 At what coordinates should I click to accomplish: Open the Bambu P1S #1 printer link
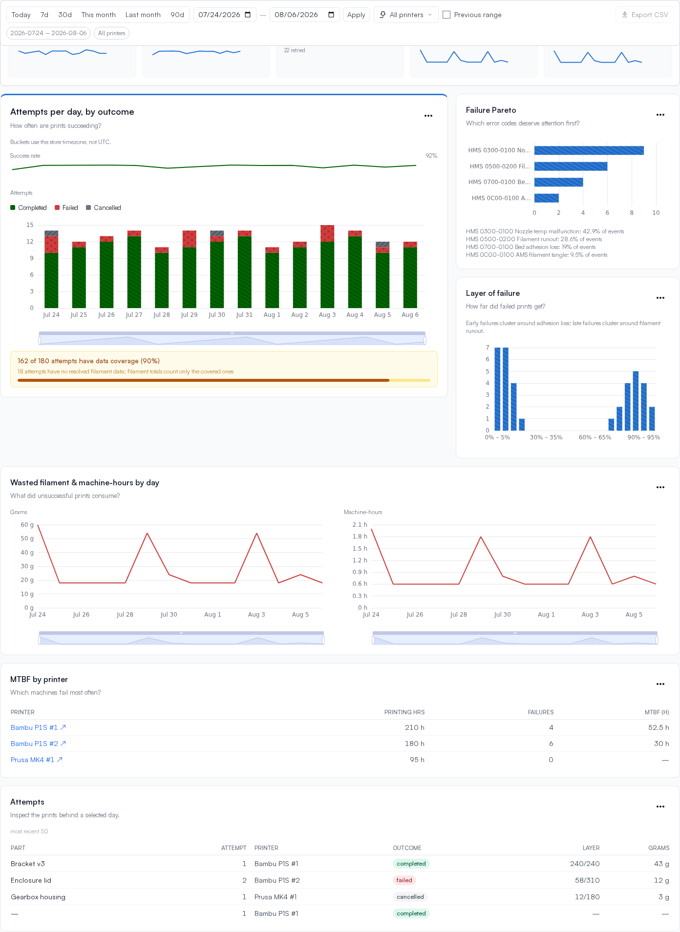coord(38,727)
